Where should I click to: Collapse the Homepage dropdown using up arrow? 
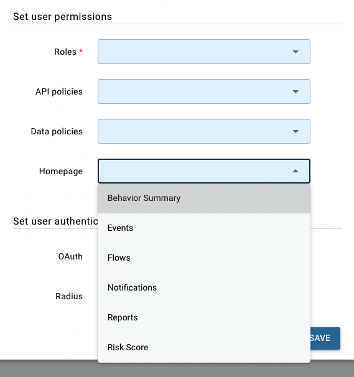click(296, 171)
